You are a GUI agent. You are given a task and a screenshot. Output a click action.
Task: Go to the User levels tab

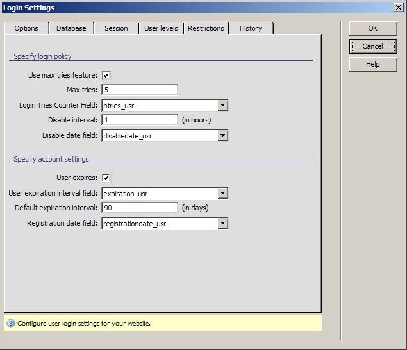tap(161, 28)
